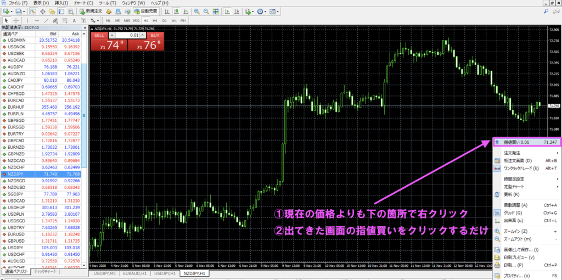Switch chart to line chart icon
The image size is (562, 280).
[187, 12]
